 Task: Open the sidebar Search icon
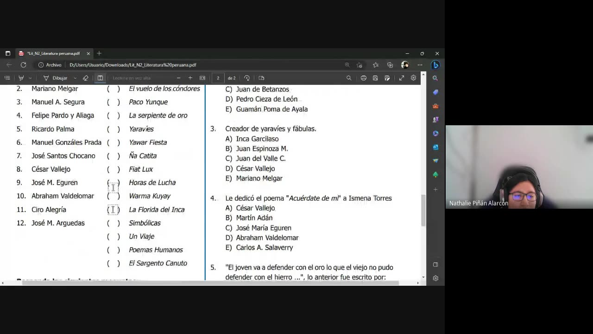(x=435, y=78)
